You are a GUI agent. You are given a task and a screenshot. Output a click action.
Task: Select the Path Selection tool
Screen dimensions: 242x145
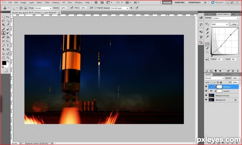(x=3, y=49)
